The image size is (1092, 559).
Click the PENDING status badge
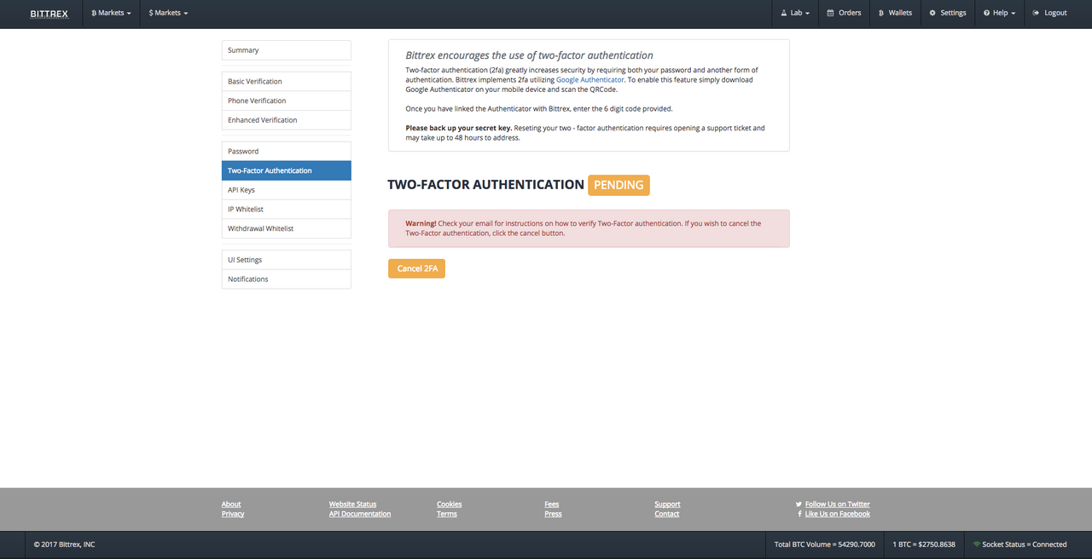[x=619, y=185]
